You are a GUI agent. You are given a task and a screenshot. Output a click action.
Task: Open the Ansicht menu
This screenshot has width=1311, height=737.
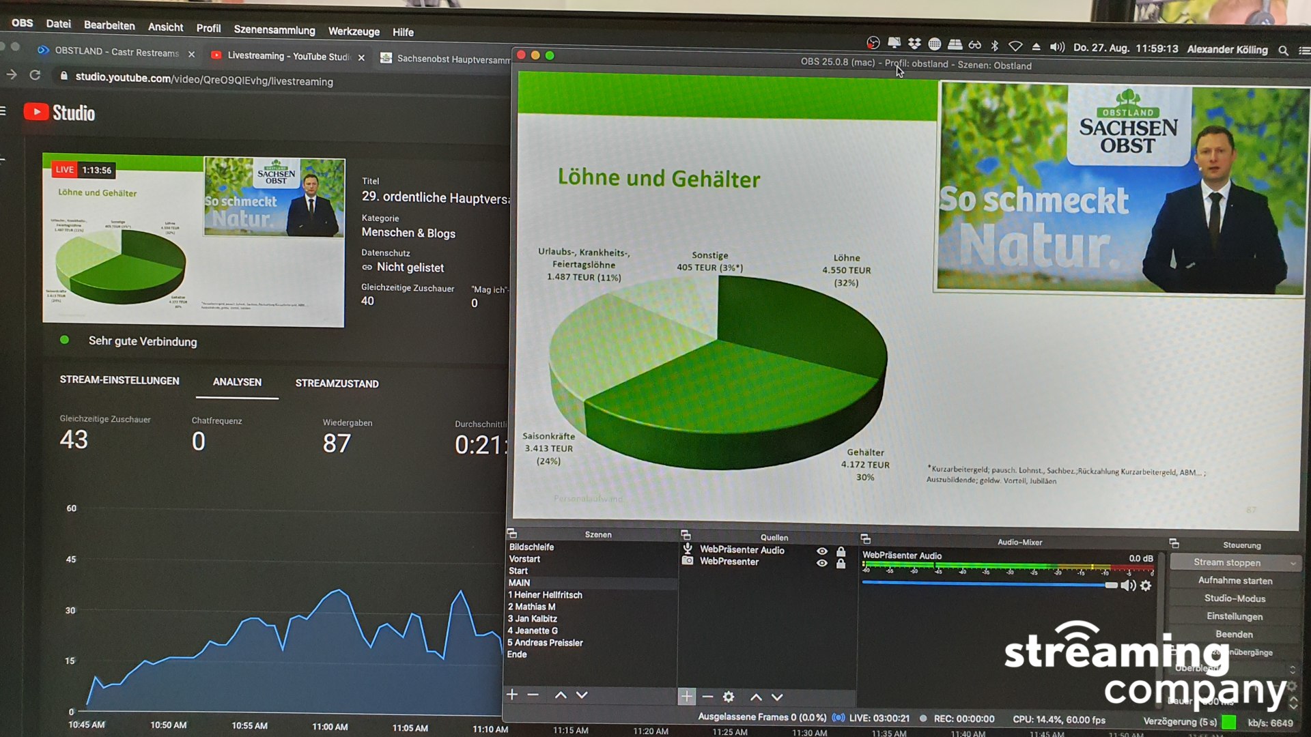166,27
